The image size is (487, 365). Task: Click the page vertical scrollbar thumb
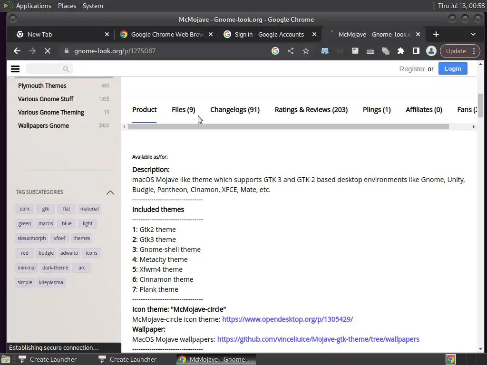(480, 106)
